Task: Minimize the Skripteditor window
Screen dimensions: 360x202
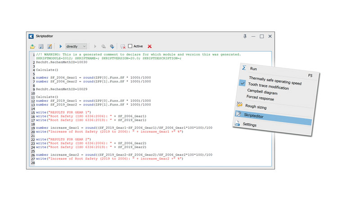Action: (253, 36)
